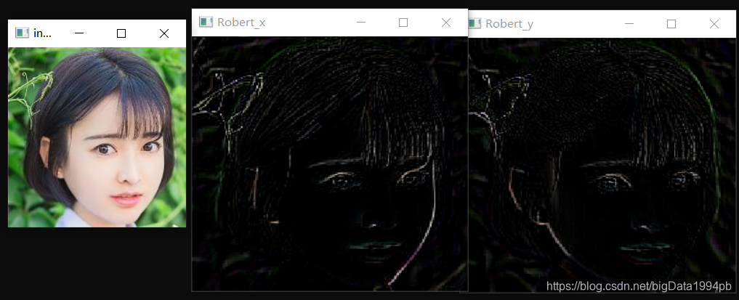Click the original portrait image in input window
This screenshot has height=300, width=739.
[x=97, y=137]
